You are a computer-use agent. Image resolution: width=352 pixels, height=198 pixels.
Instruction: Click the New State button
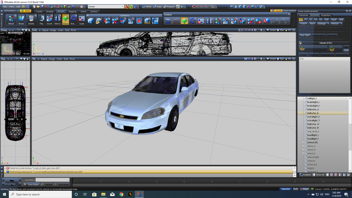[x=305, y=35]
